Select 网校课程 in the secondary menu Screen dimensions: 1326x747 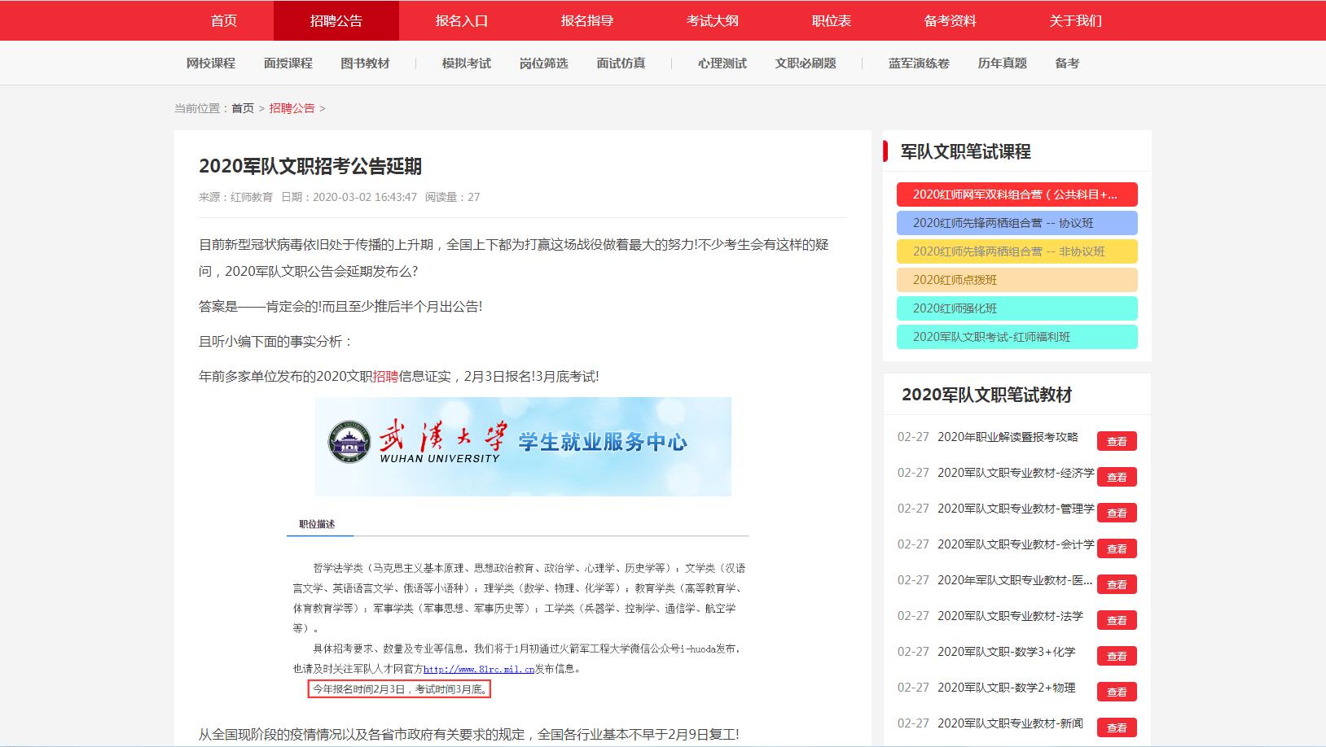point(211,63)
